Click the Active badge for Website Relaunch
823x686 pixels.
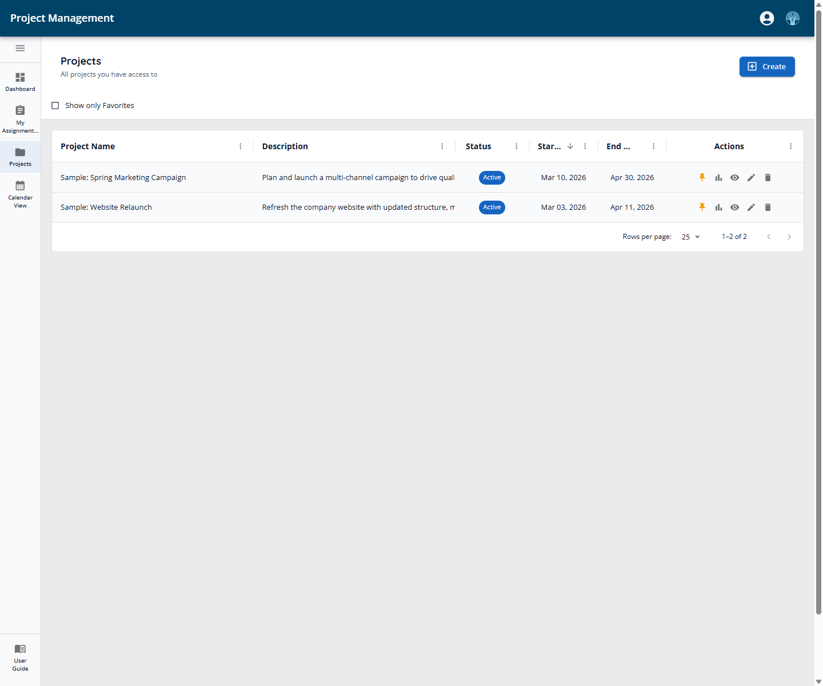pos(492,208)
